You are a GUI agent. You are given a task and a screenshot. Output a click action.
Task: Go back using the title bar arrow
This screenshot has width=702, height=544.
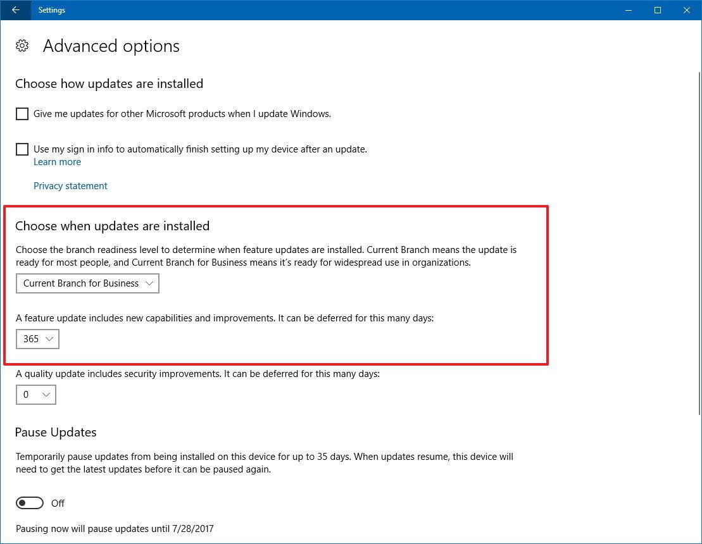[x=15, y=10]
